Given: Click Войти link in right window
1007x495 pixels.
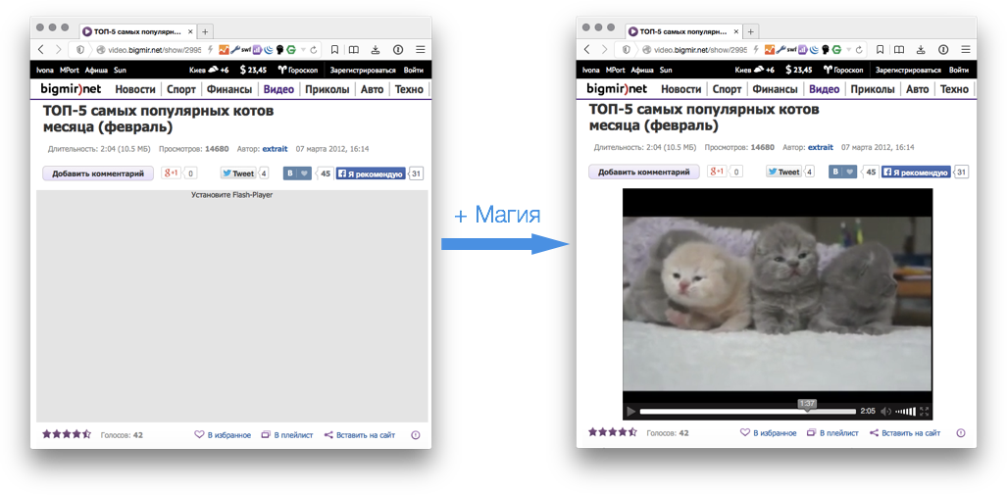Looking at the screenshot, I should click(x=960, y=70).
